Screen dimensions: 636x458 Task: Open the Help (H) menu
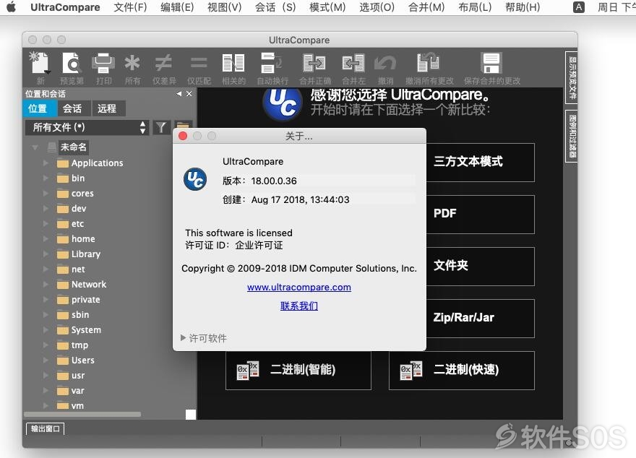pos(523,7)
